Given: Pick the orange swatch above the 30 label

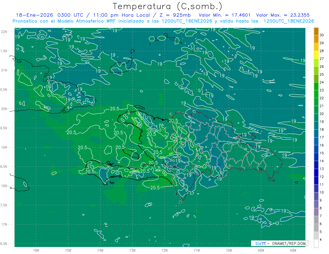Looking at the screenshot, I should pyautogui.click(x=316, y=31).
